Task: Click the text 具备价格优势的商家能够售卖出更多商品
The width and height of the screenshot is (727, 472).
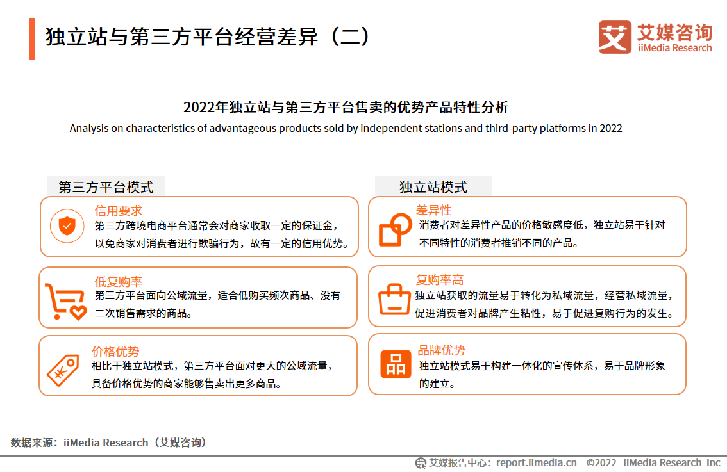Action: coord(184,384)
